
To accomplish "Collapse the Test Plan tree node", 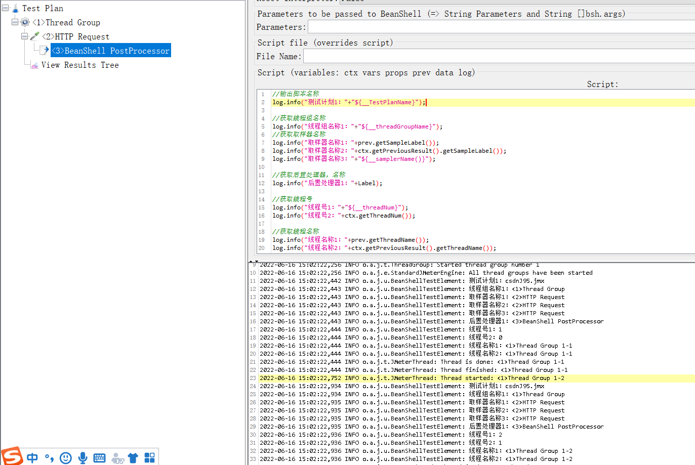I will 6,8.
